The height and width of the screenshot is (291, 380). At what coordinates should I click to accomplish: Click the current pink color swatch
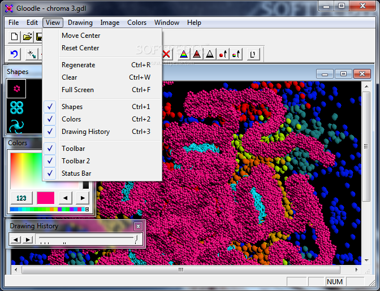(46, 198)
